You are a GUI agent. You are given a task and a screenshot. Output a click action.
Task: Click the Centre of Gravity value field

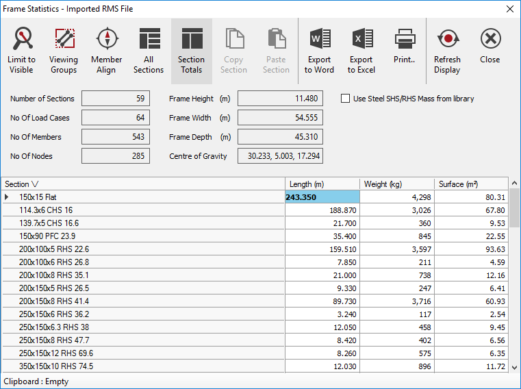pyautogui.click(x=280, y=156)
